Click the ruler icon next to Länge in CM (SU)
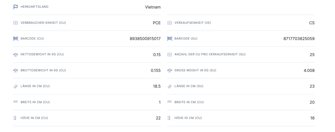335x132 pixels. [x=170, y=86]
